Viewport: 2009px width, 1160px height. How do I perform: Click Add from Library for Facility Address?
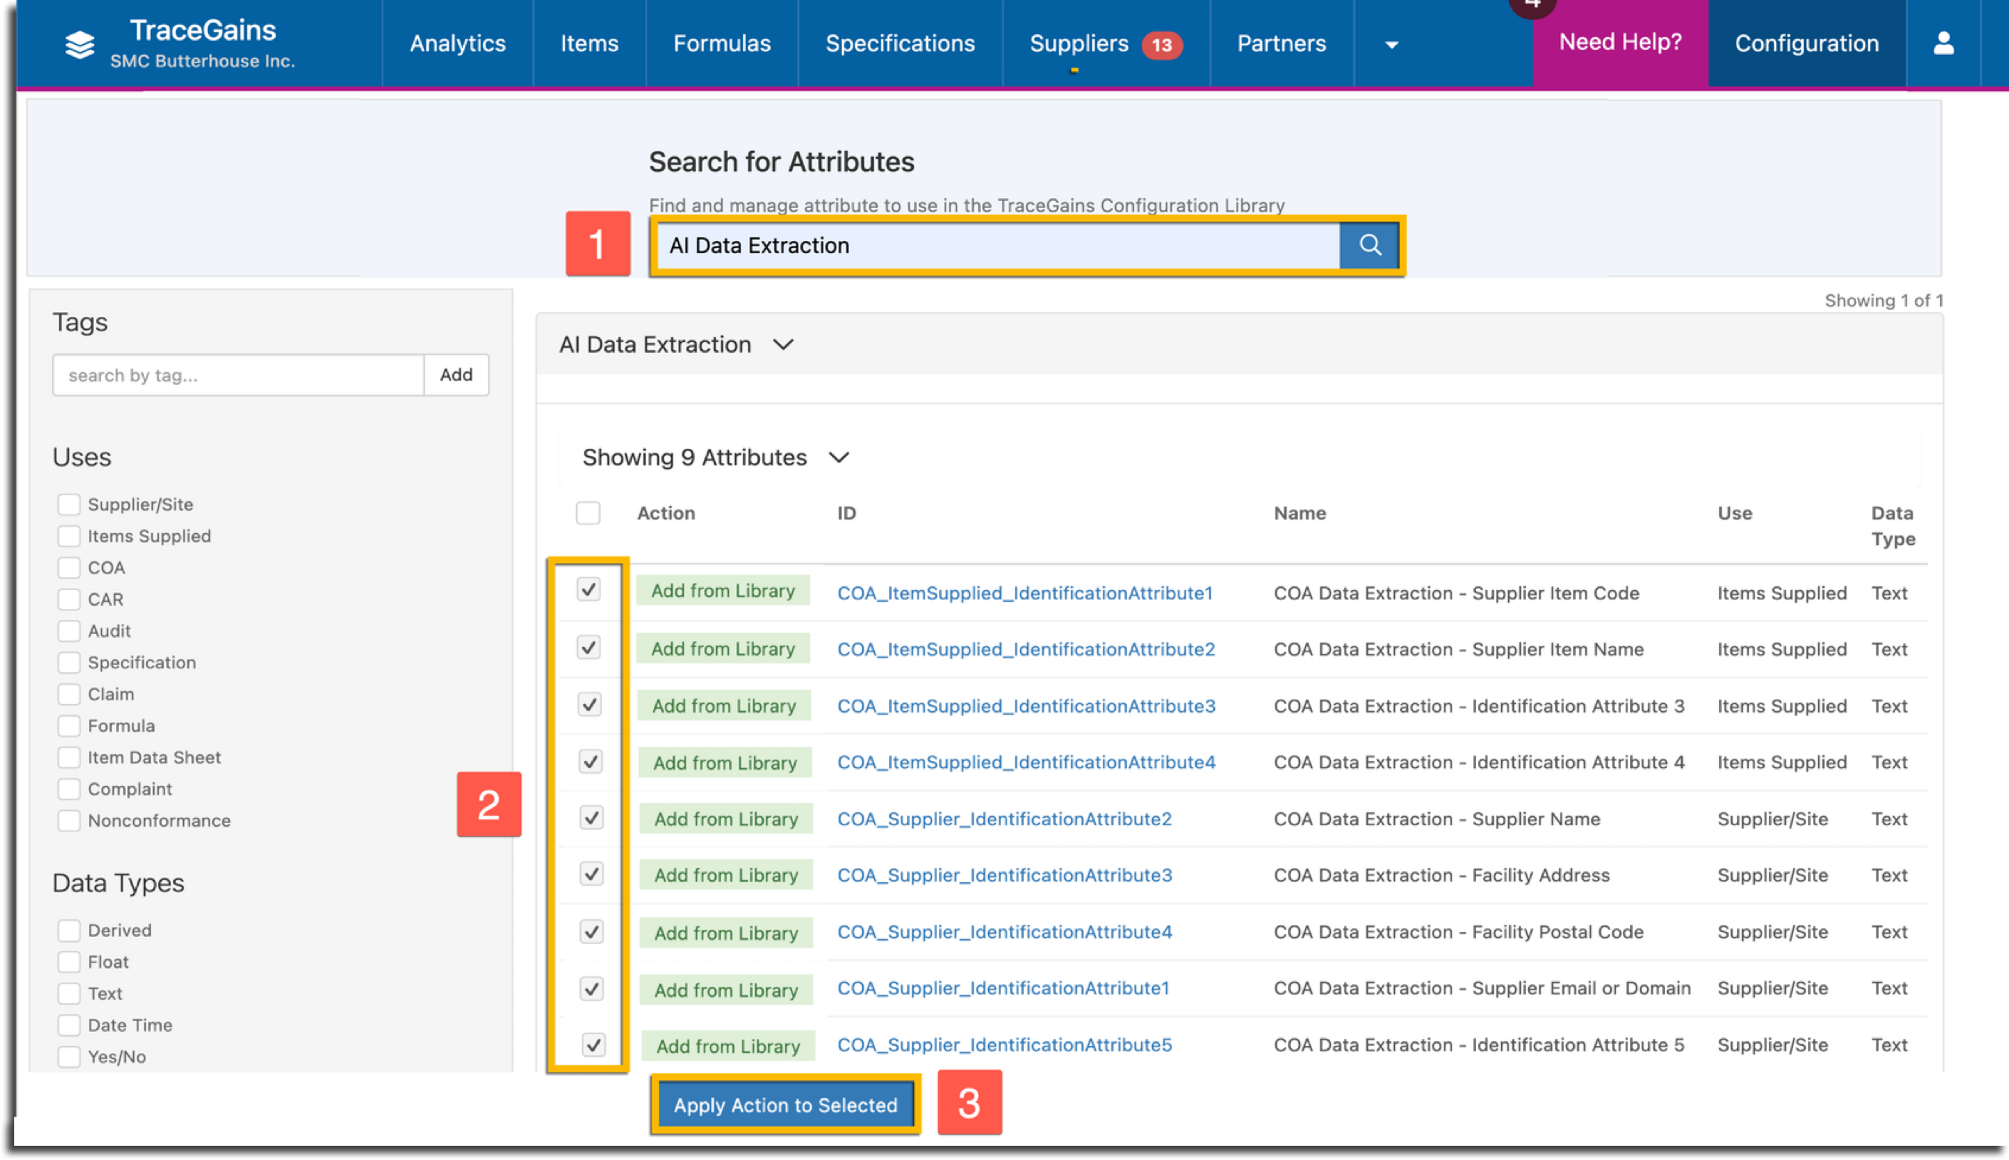(x=726, y=875)
